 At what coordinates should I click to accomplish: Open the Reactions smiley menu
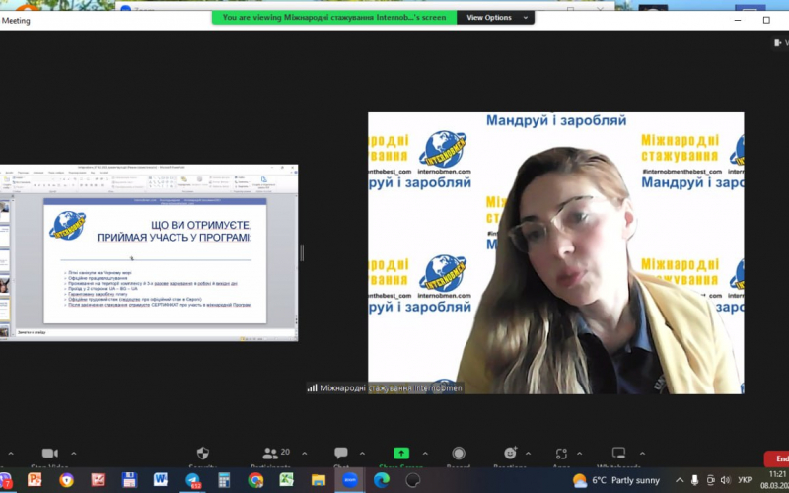click(x=510, y=454)
